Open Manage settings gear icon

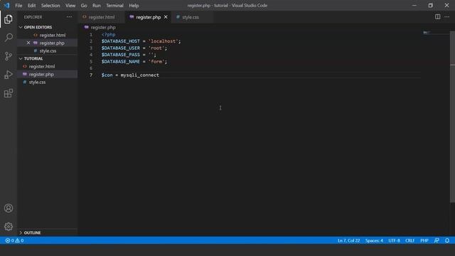point(9,226)
